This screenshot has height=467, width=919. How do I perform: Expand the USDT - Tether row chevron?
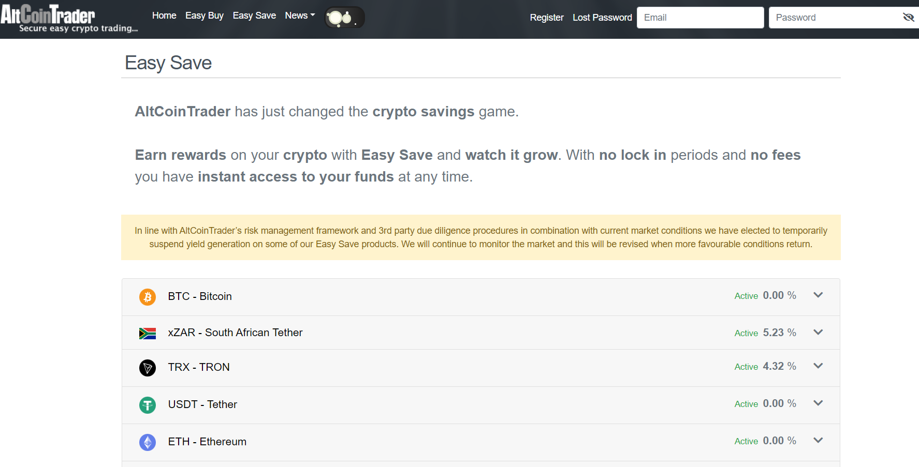(x=818, y=403)
